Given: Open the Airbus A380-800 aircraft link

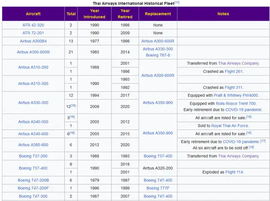Looking at the screenshot, I should [33, 145].
